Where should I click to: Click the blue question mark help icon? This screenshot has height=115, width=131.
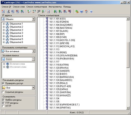(81, 12)
